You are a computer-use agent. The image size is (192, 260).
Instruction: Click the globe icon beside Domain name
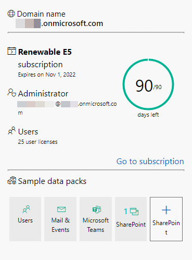tap(11, 14)
